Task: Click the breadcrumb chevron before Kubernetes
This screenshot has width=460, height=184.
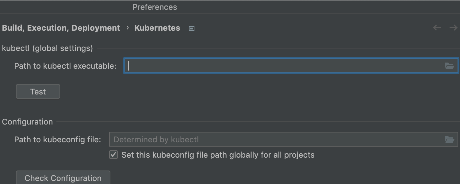Action: (x=128, y=28)
